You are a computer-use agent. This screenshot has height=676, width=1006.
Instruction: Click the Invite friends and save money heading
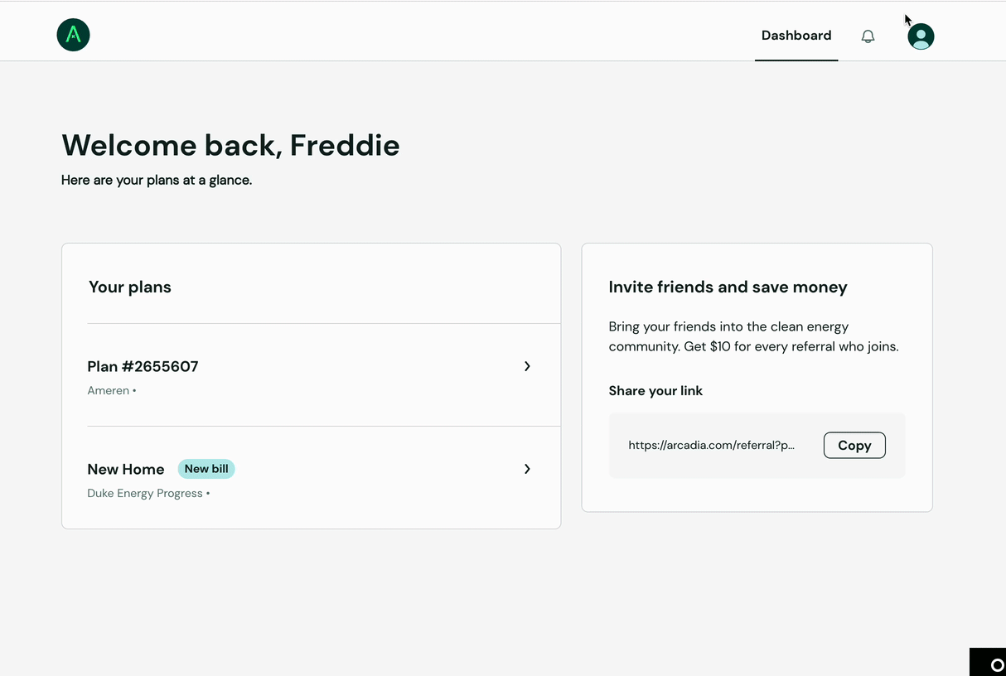pyautogui.click(x=728, y=287)
